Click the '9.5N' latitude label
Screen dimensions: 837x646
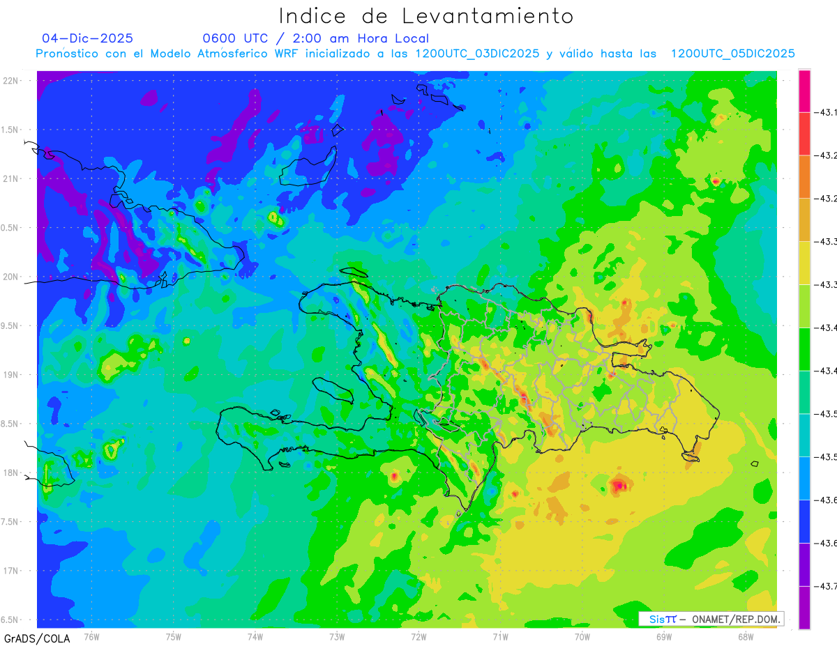[10, 326]
